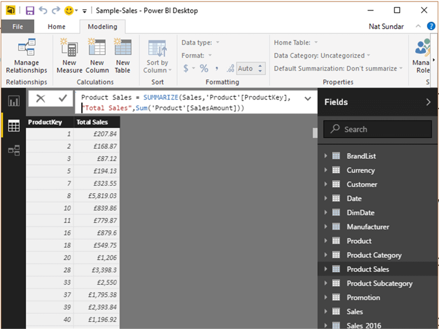Switch to Report view

14,101
